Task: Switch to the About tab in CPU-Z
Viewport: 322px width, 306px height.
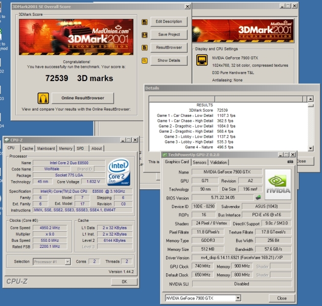Action: 97,148
